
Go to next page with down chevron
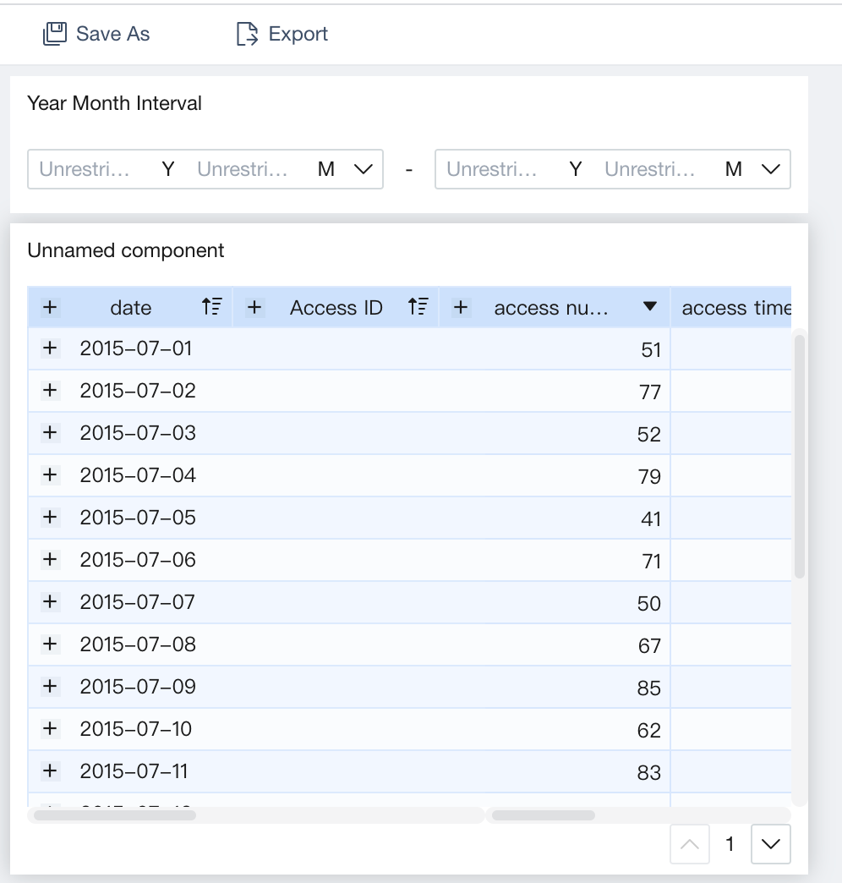[x=770, y=844]
